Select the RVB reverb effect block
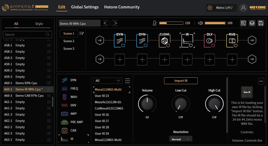 (x=232, y=41)
